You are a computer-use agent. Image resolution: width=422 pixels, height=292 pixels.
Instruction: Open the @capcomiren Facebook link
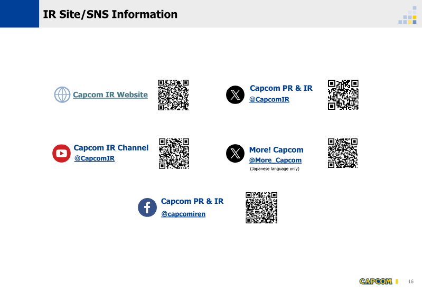183,214
